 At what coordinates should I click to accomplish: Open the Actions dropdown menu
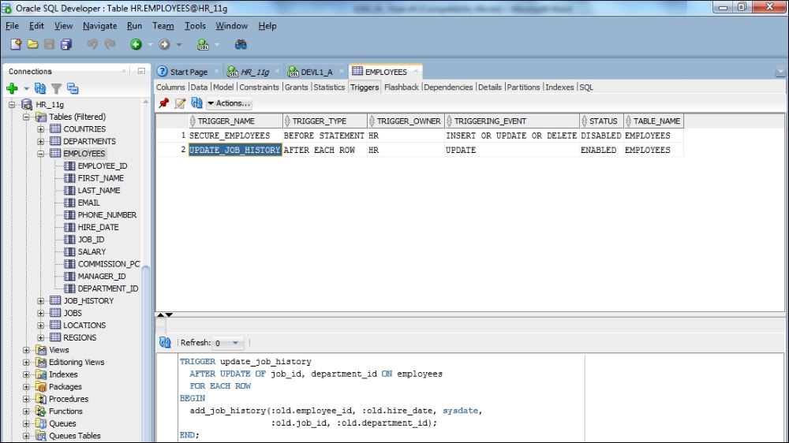point(230,103)
